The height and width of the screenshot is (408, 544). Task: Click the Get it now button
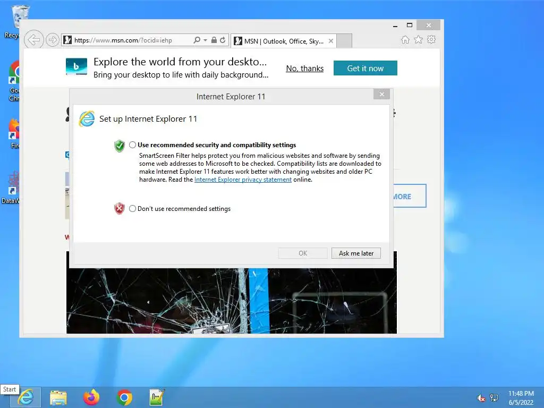pos(365,68)
